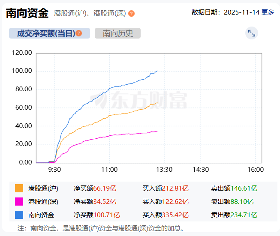Click buy amount 122.62亿
The height and width of the screenshot is (236, 280).
[x=175, y=202]
